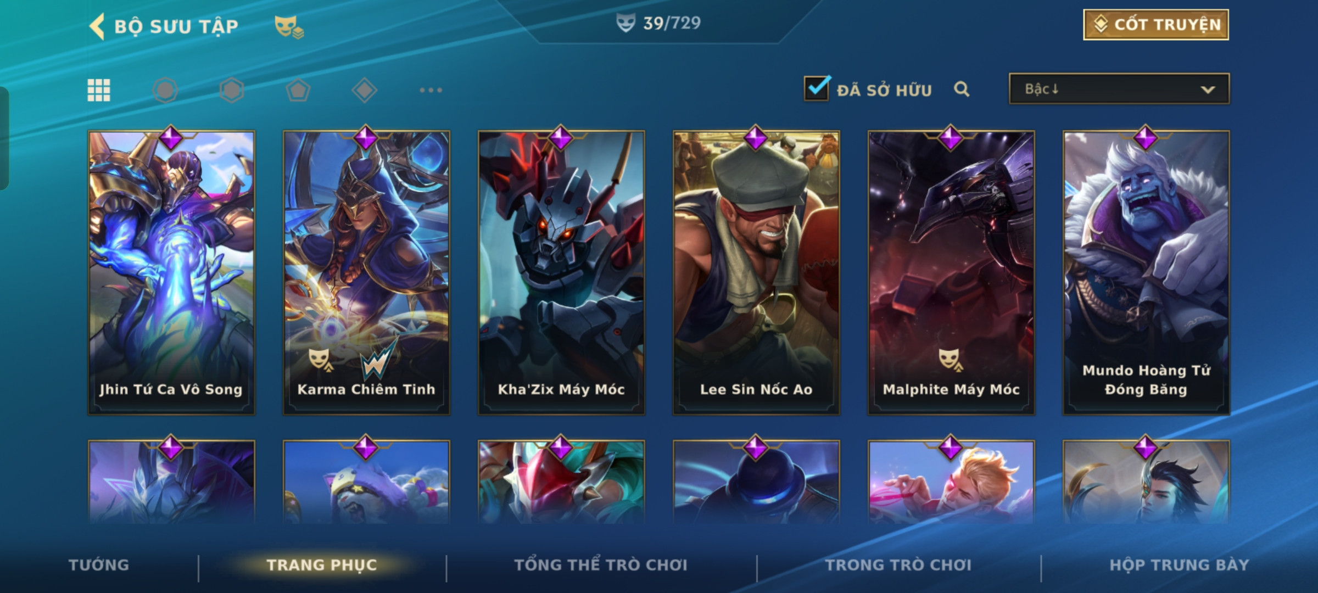Open the Hộp Trưng Bày tab
Viewport: 1318px width, 593px height.
1179,565
